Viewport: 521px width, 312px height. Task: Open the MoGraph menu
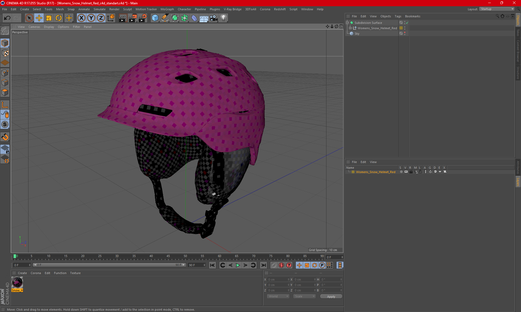point(167,9)
